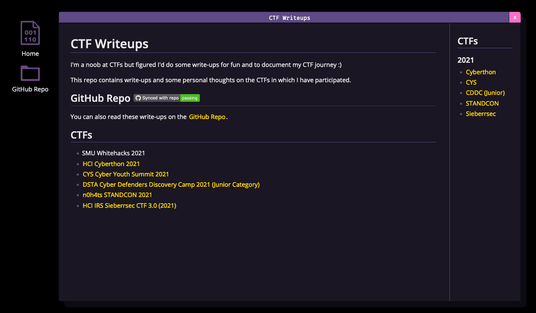Image resolution: width=536 pixels, height=313 pixels.
Task: Click the GitHub Repo section heading
Action: 100,98
